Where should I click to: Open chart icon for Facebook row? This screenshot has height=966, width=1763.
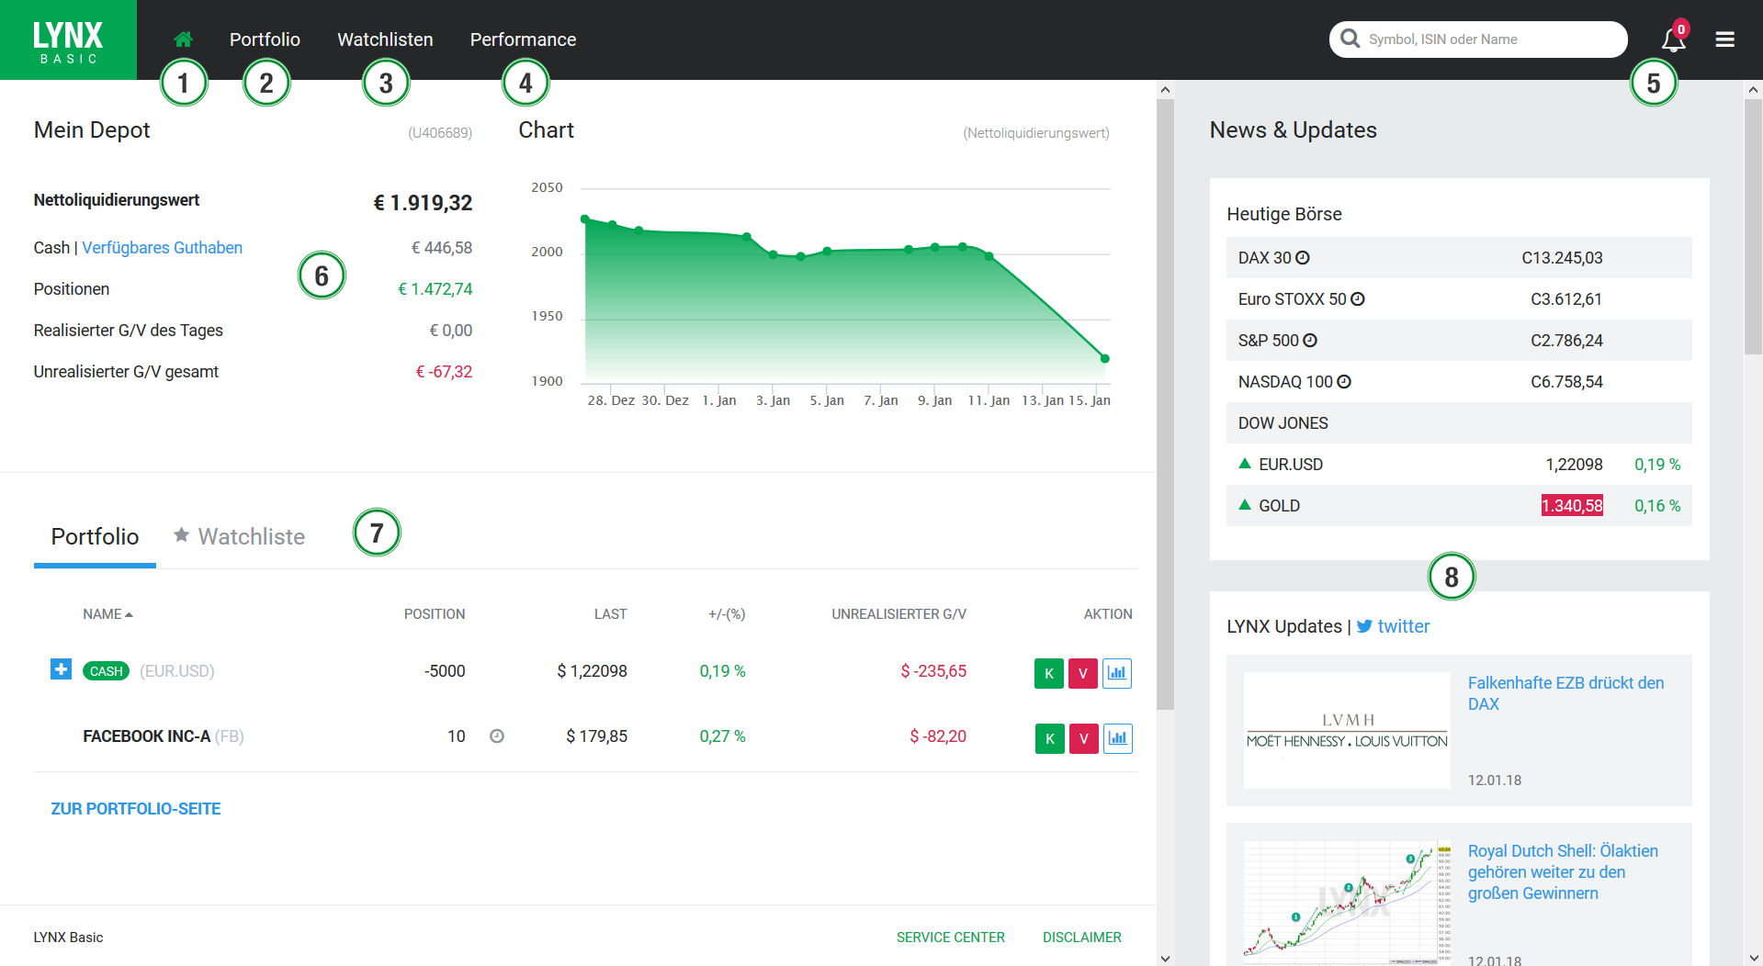pos(1118,738)
